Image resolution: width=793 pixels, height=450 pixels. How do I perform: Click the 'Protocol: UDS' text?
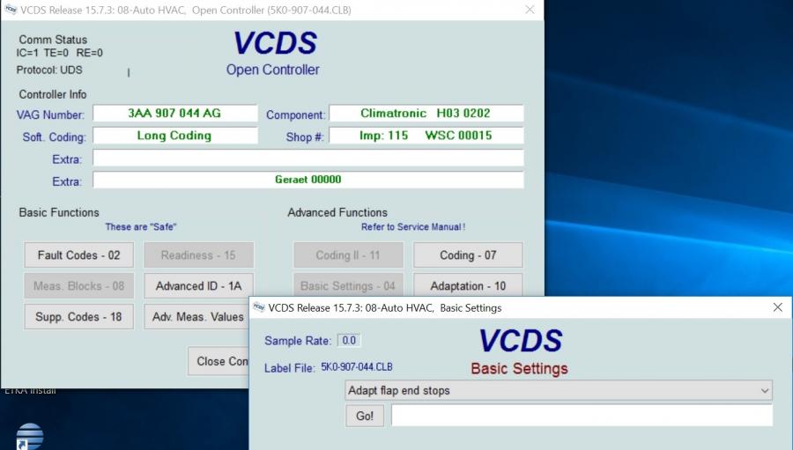(x=49, y=70)
